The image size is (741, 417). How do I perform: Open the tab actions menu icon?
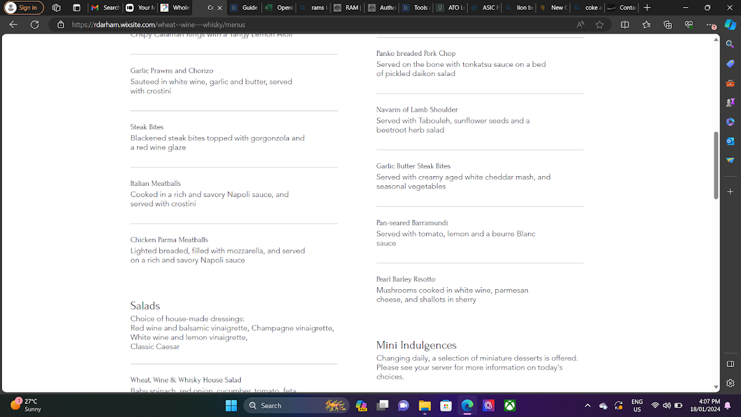[77, 7]
